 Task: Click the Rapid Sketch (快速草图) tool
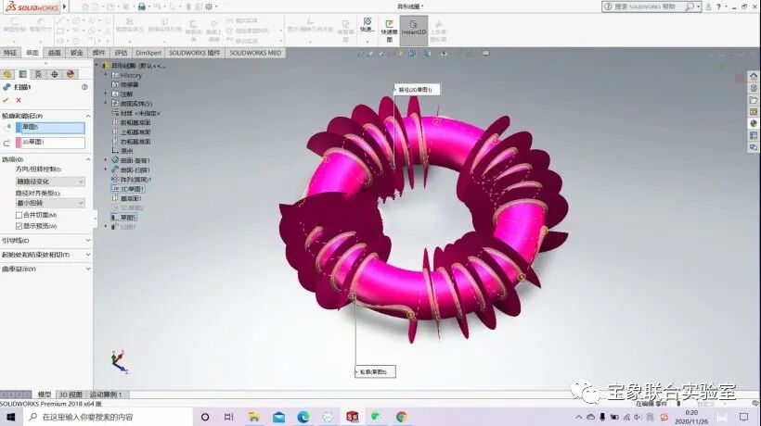tap(389, 31)
